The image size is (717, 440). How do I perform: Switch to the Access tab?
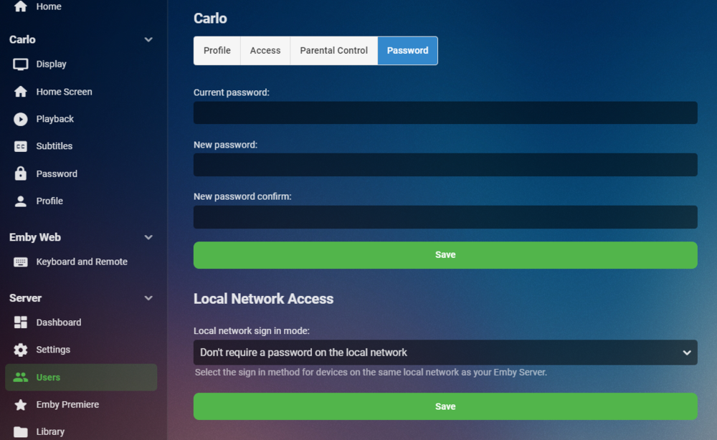(x=265, y=51)
